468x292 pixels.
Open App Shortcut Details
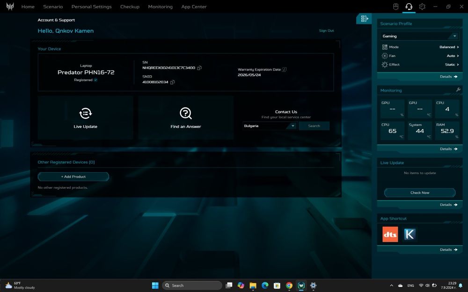[x=449, y=249]
